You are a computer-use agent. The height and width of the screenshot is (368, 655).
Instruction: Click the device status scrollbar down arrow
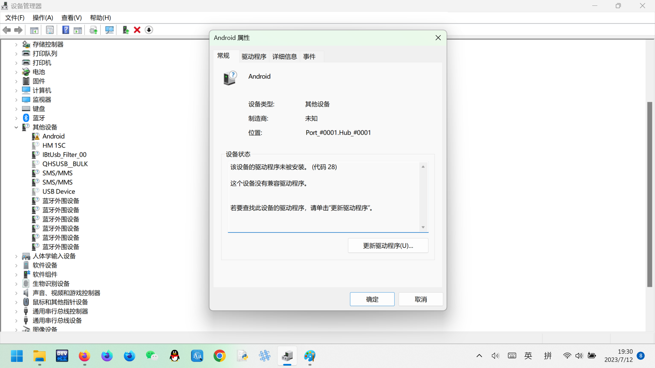423,227
